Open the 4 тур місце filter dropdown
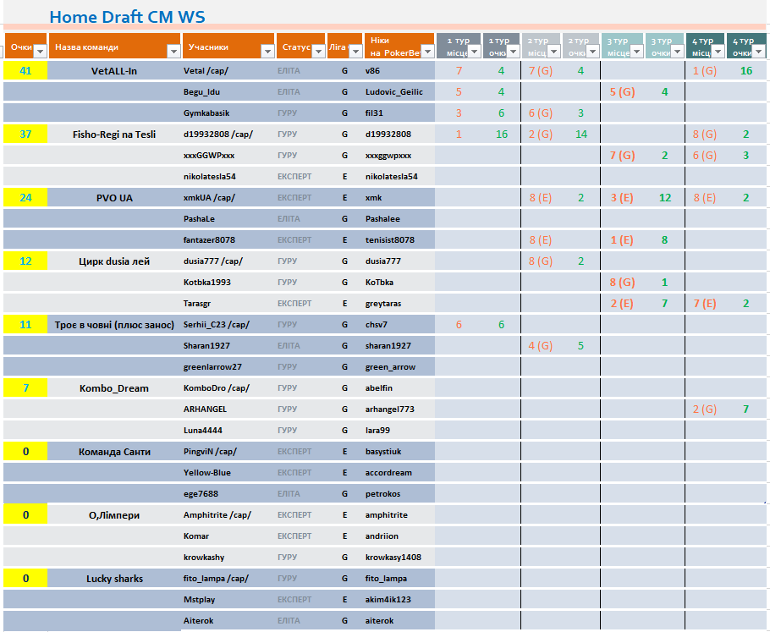 coord(718,51)
